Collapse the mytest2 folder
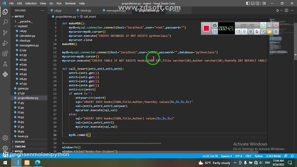The width and height of the screenshot is (297, 167). click(x=22, y=26)
